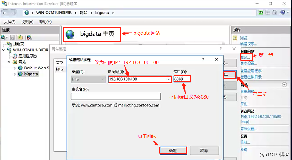This screenshot has width=292, height=160.
Task: Open 高级设置... in actions panel
Action: point(249,129)
